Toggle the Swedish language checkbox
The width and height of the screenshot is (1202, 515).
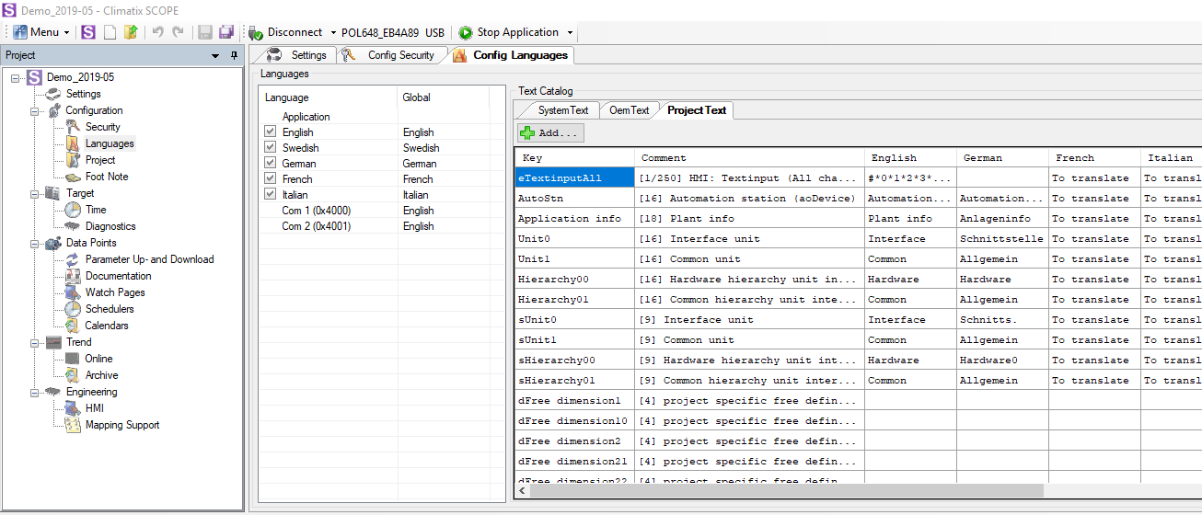pyautogui.click(x=270, y=148)
